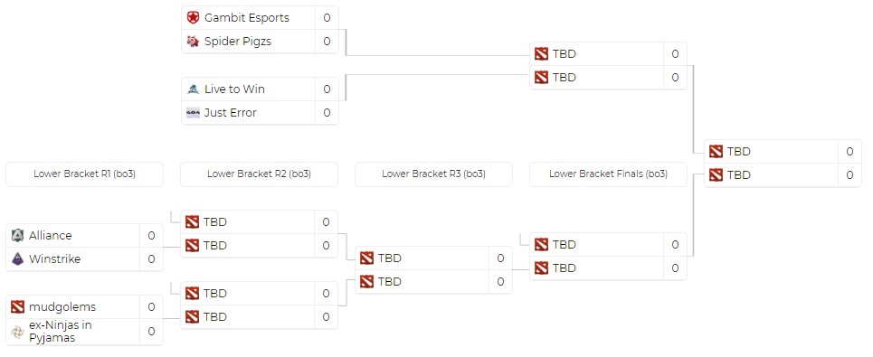Click the Just Error score cell
The width and height of the screenshot is (873, 357).
pyautogui.click(x=327, y=112)
